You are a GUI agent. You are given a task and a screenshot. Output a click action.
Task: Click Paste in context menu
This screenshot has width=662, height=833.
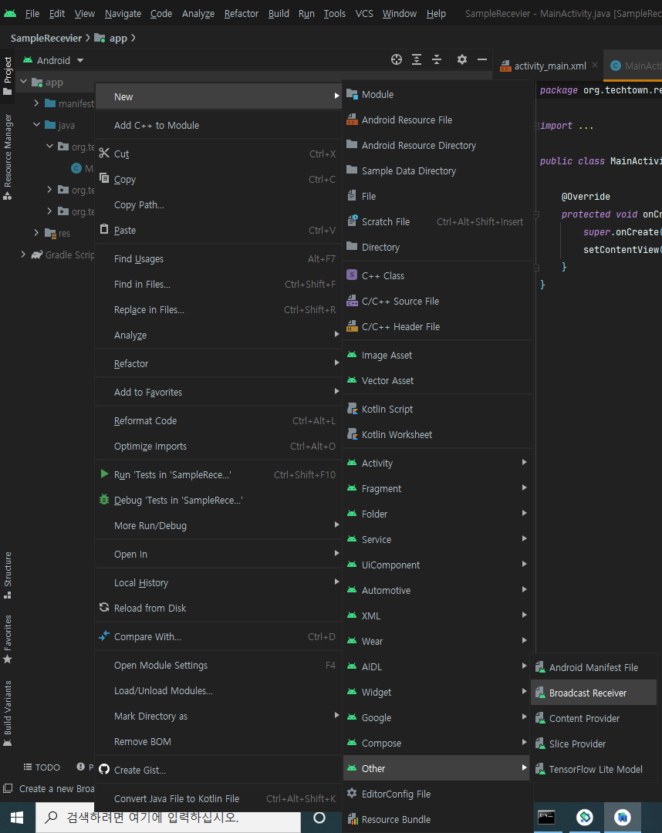click(x=218, y=231)
